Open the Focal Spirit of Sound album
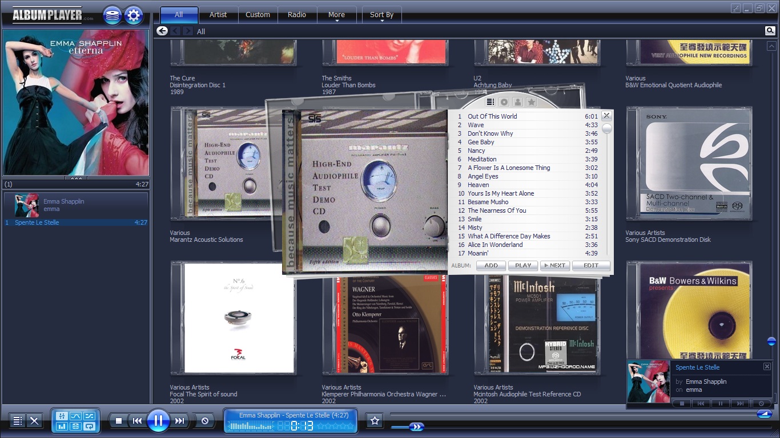 pyautogui.click(x=232, y=318)
